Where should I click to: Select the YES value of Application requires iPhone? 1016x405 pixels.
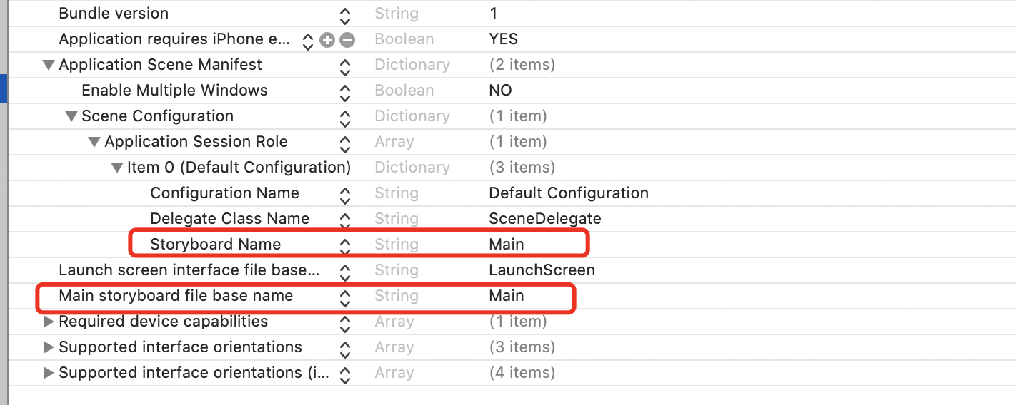coord(504,39)
